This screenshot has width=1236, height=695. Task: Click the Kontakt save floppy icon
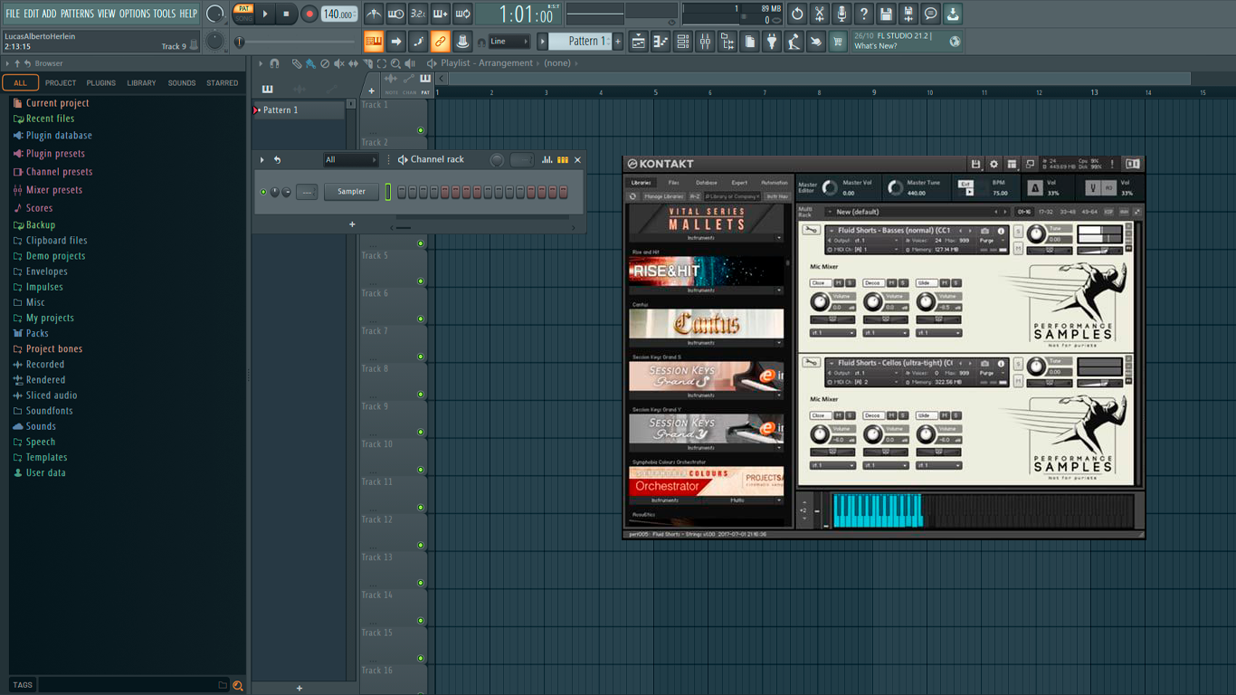click(975, 164)
